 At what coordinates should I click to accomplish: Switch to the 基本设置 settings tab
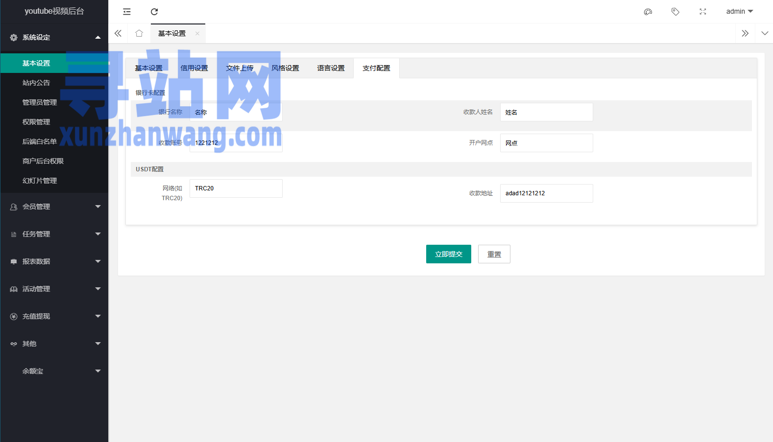(x=148, y=68)
